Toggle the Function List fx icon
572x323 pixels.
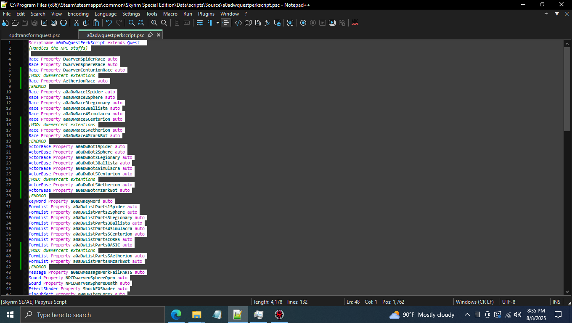[267, 23]
